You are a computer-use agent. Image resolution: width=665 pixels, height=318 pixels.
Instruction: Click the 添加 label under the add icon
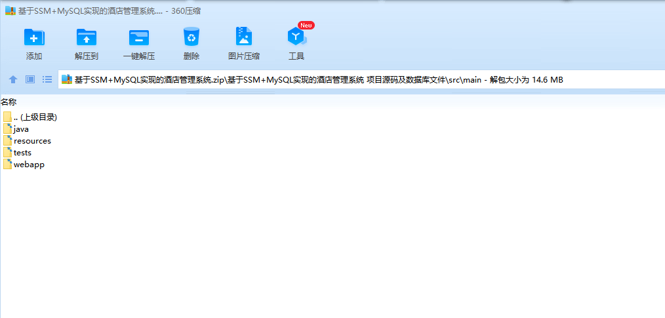(34, 56)
